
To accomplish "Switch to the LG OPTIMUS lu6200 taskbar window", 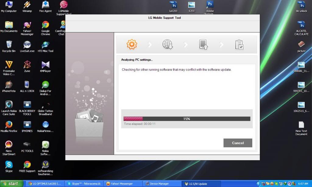I will pos(44,184).
